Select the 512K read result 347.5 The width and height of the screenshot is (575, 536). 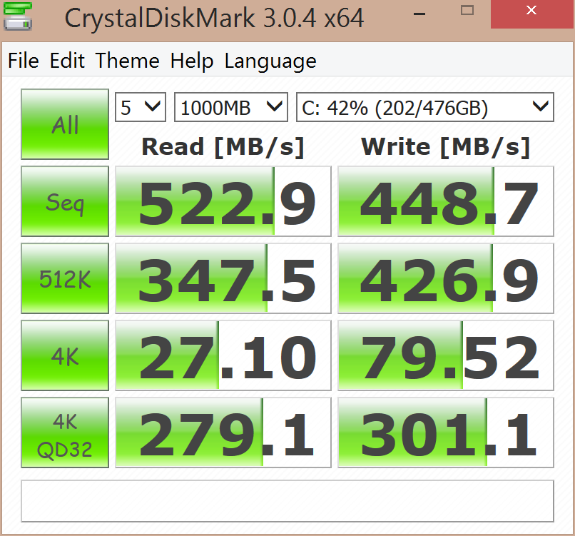click(x=223, y=278)
